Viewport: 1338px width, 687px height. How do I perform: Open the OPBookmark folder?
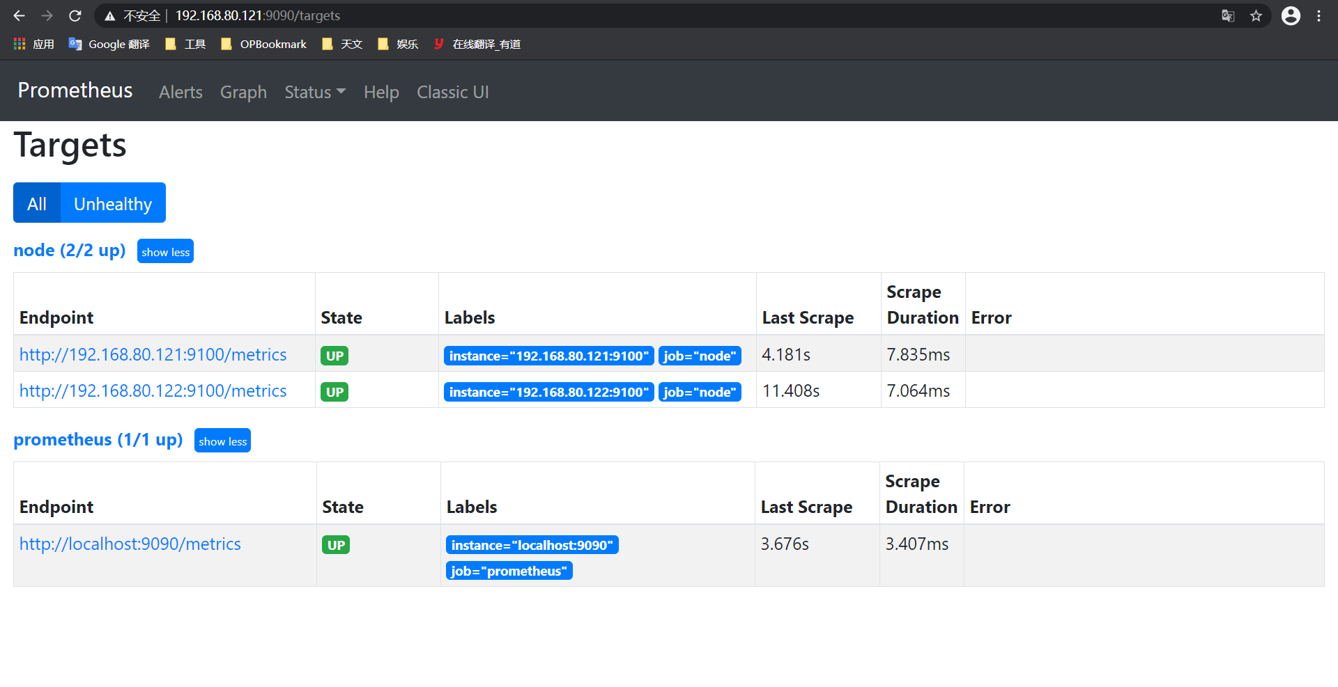[x=263, y=44]
